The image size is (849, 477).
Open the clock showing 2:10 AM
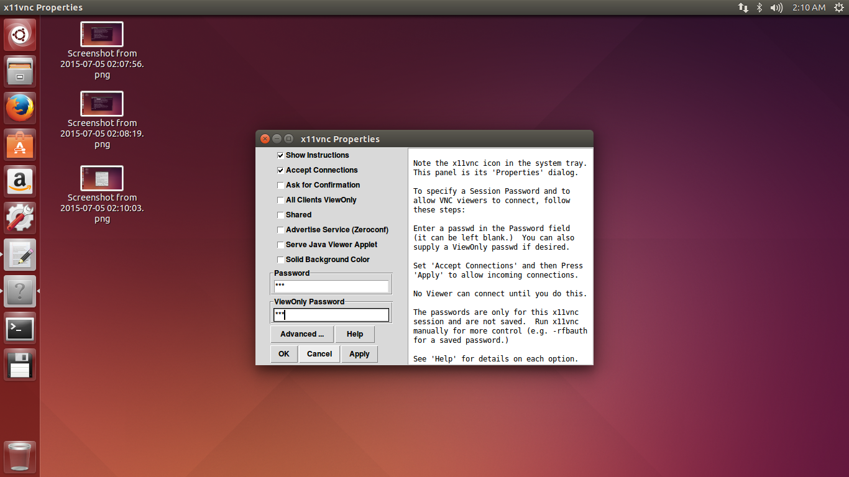(809, 7)
